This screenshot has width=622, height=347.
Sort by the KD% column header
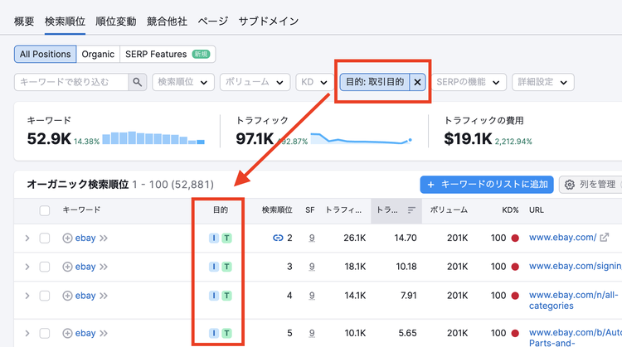(510, 210)
